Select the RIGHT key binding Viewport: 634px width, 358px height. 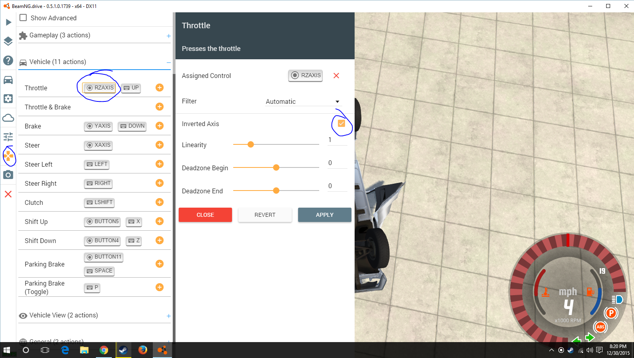(98, 183)
